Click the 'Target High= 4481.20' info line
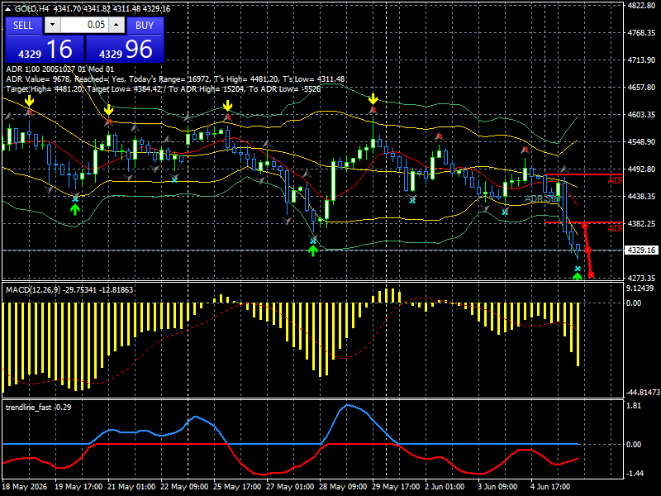The width and height of the screenshot is (661, 496). (163, 89)
